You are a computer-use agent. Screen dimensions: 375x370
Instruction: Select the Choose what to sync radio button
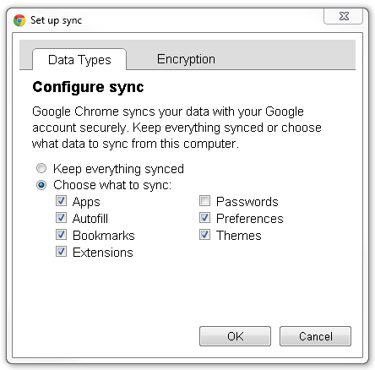pyautogui.click(x=41, y=185)
